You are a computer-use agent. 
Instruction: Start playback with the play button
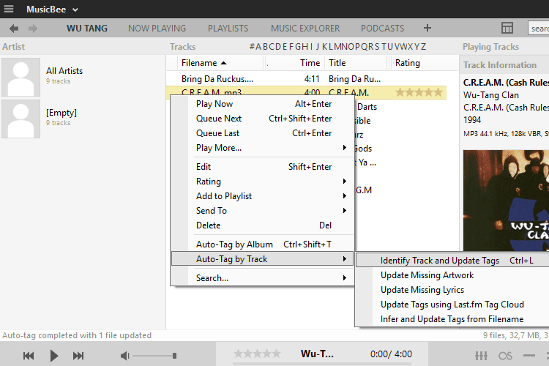[54, 356]
